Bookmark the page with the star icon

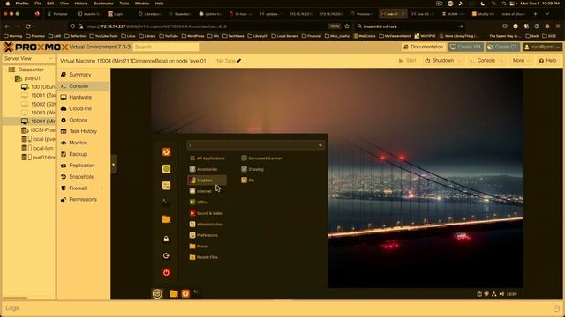pos(347,26)
